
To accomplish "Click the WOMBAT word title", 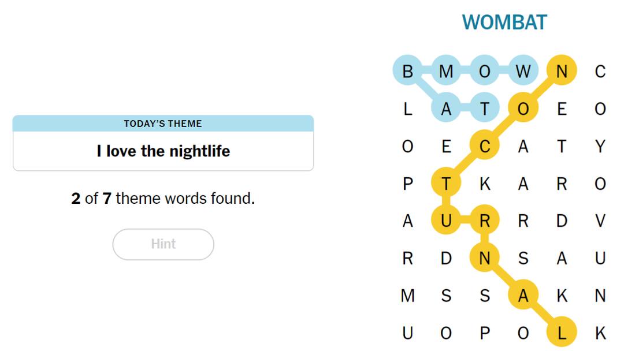I will click(x=504, y=23).
